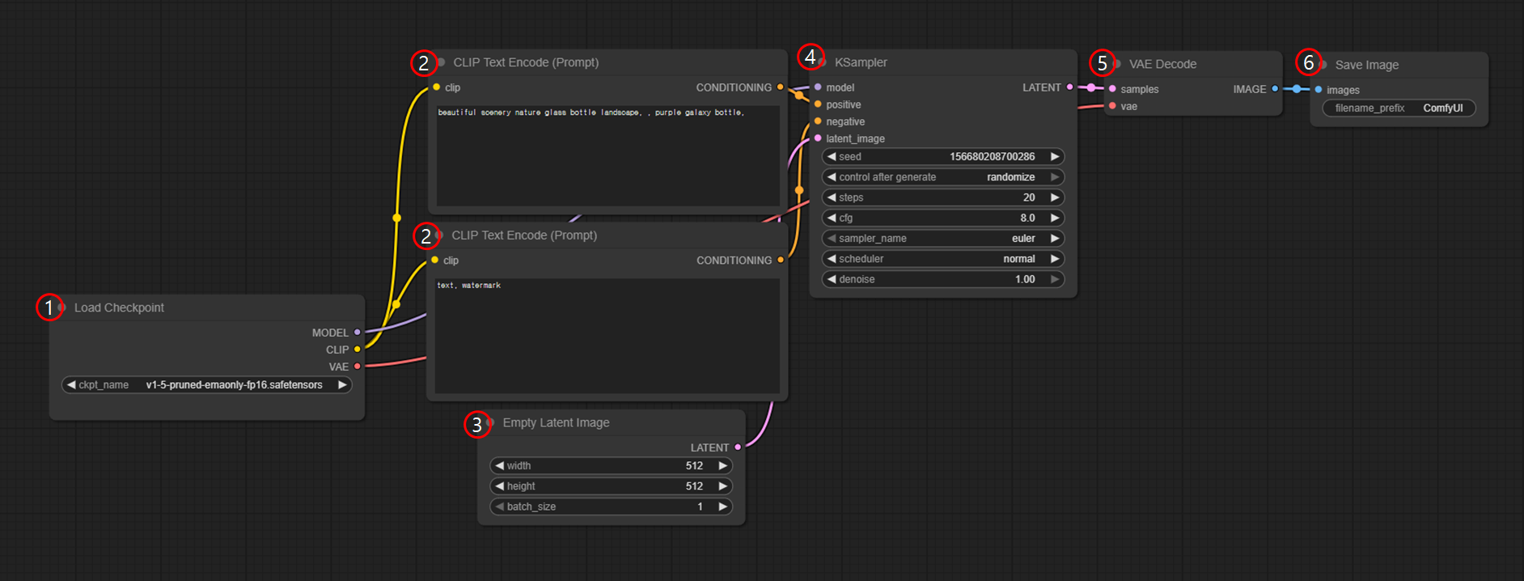Screen dimensions: 1524x581
Task: Select the VAE Decode node title
Action: pos(1162,64)
